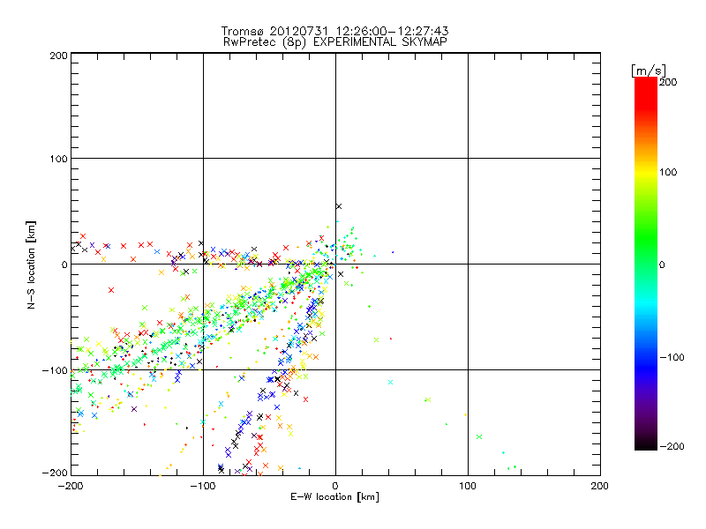The image size is (706, 529).
Task: Click the rainbow velocity colorbar
Action: [646, 264]
